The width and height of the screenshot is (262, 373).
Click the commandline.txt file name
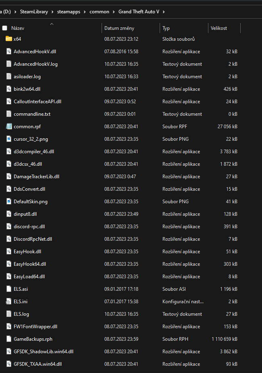tap(32, 114)
